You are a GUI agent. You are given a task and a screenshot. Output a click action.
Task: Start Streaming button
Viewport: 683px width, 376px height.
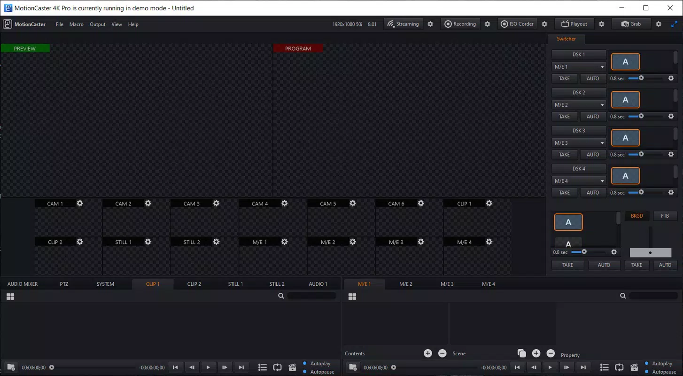pos(403,24)
